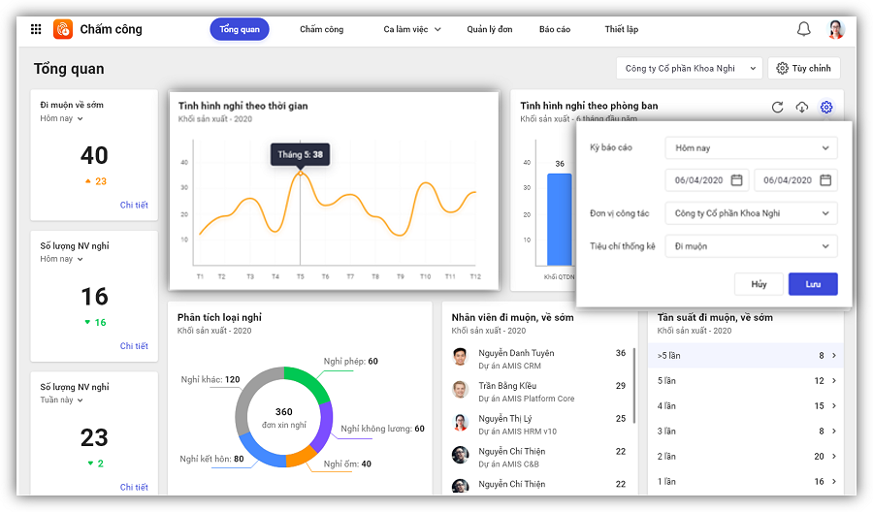Viewport: 873px width, 512px height.
Task: Click the Hủy button
Action: [x=759, y=284]
